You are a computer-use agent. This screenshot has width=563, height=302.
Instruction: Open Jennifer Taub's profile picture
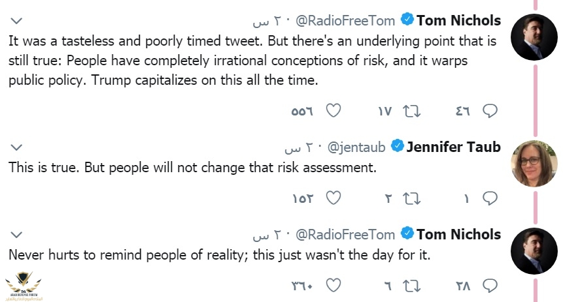point(533,163)
